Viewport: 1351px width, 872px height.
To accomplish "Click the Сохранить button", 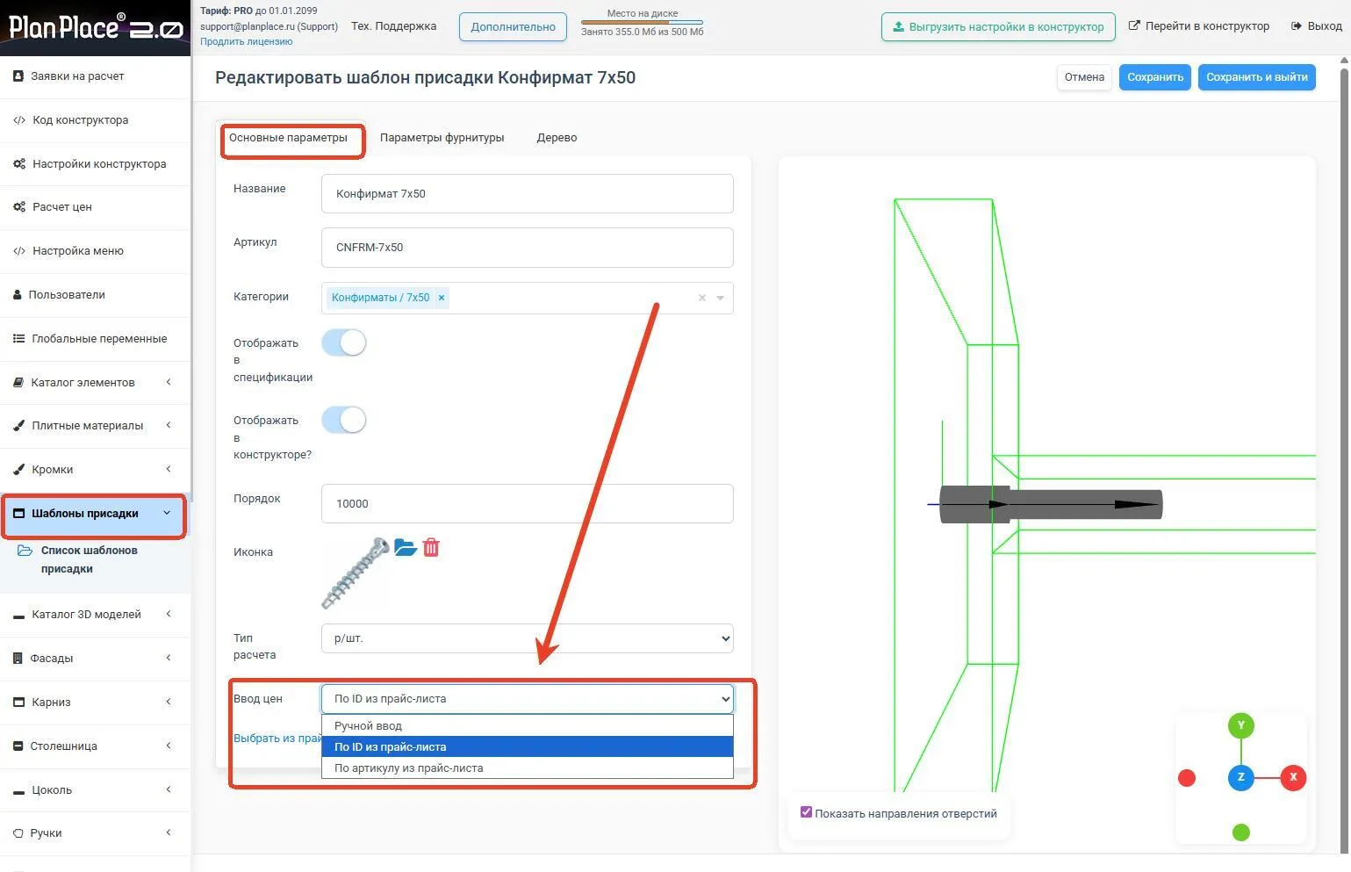I will [x=1155, y=77].
